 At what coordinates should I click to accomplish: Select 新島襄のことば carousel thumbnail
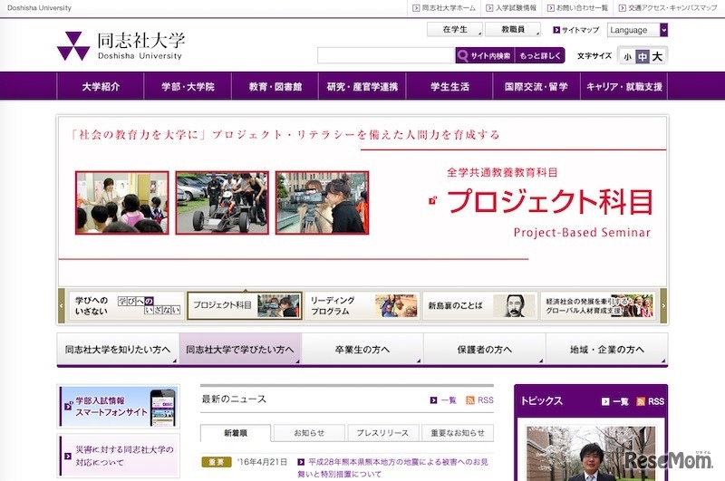(x=480, y=305)
